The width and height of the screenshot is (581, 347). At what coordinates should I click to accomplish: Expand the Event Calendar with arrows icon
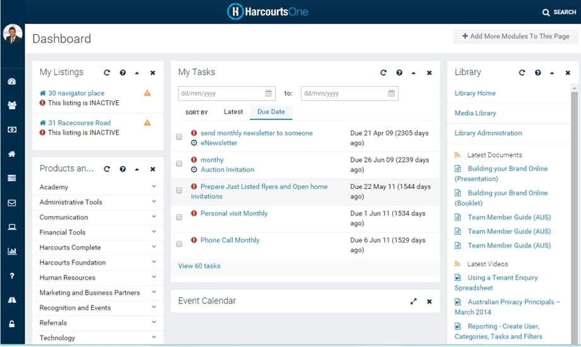click(x=414, y=302)
